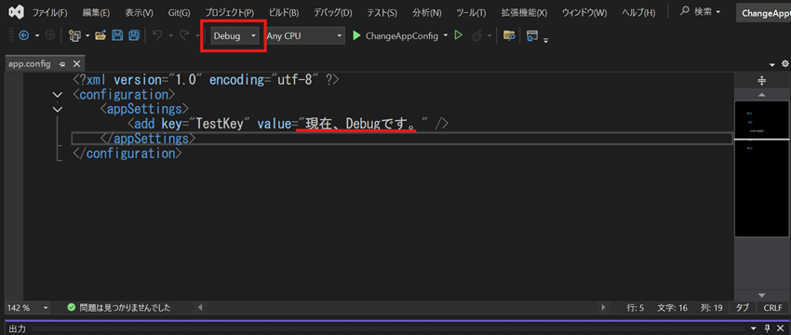This screenshot has width=791, height=335.
Task: Click green no-issues checkmark status icon
Action: pos(71,307)
